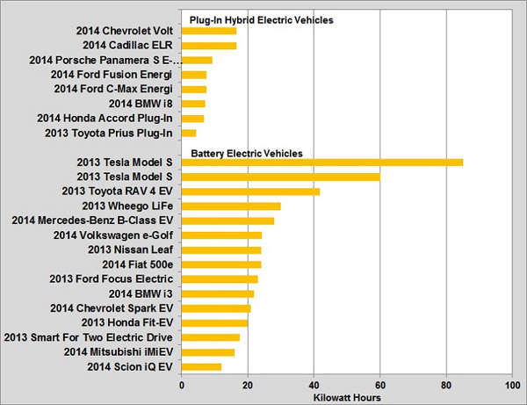Viewport: 527px width, 405px height.
Task: Click the 2014 Chevrolet Volt label
Action: [x=125, y=31]
